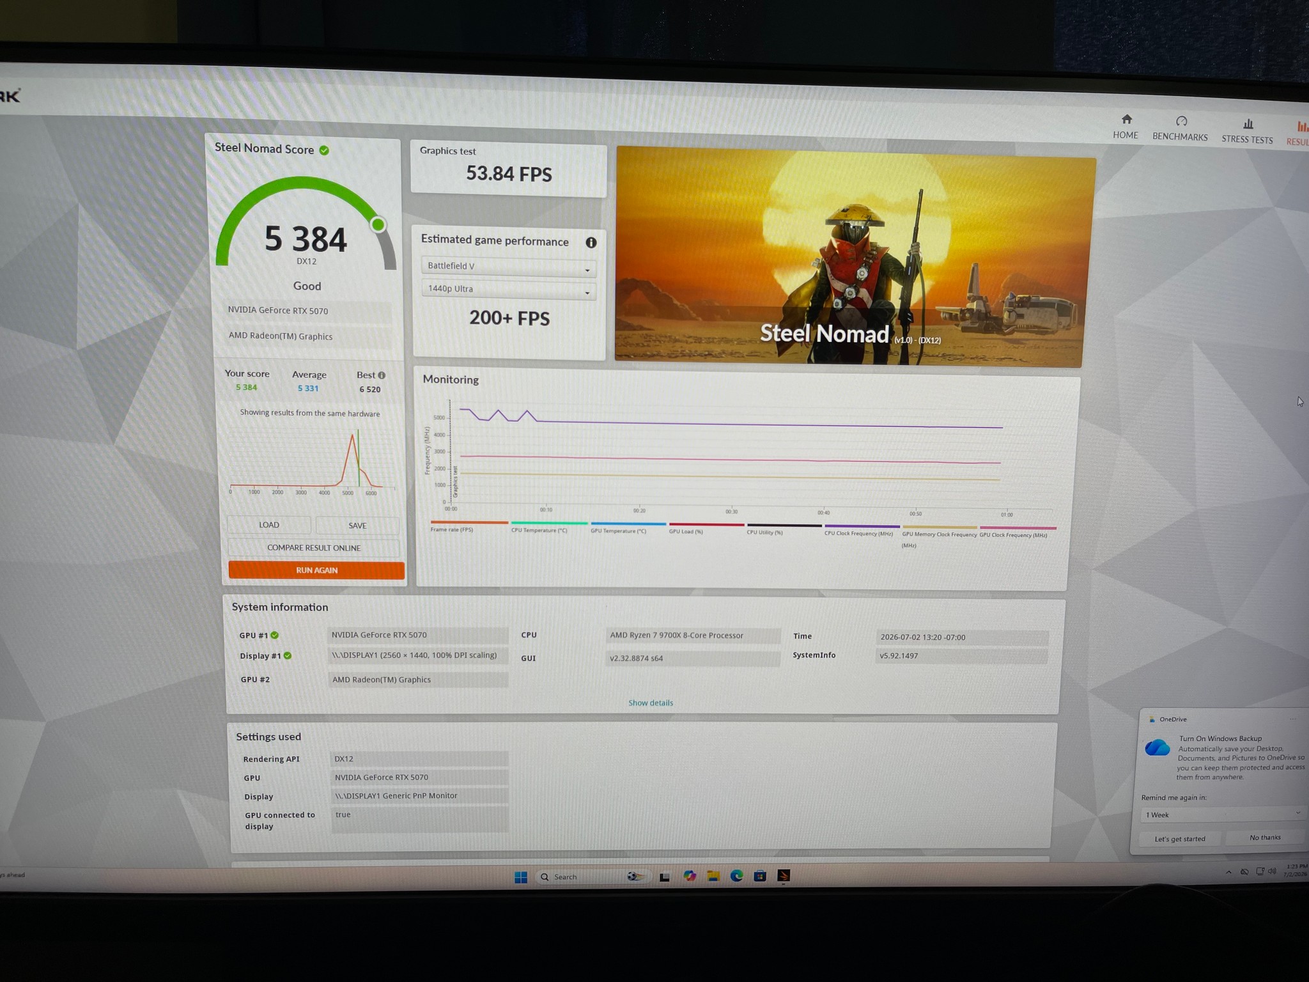Click the OneDrive cloud logo in the notification

click(1157, 747)
